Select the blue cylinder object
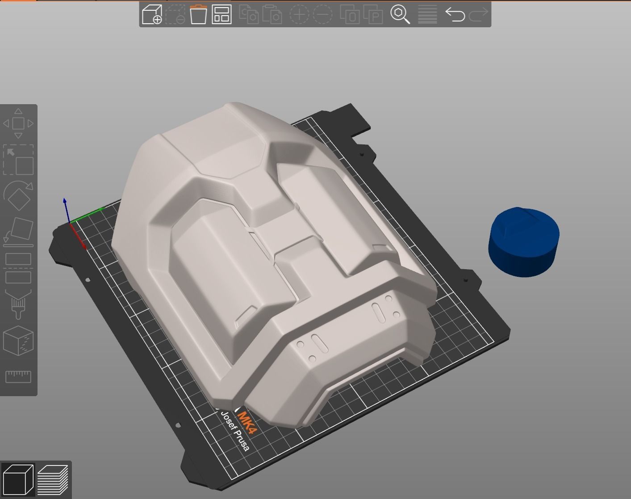Screen dimensions: 631x499 (523, 241)
